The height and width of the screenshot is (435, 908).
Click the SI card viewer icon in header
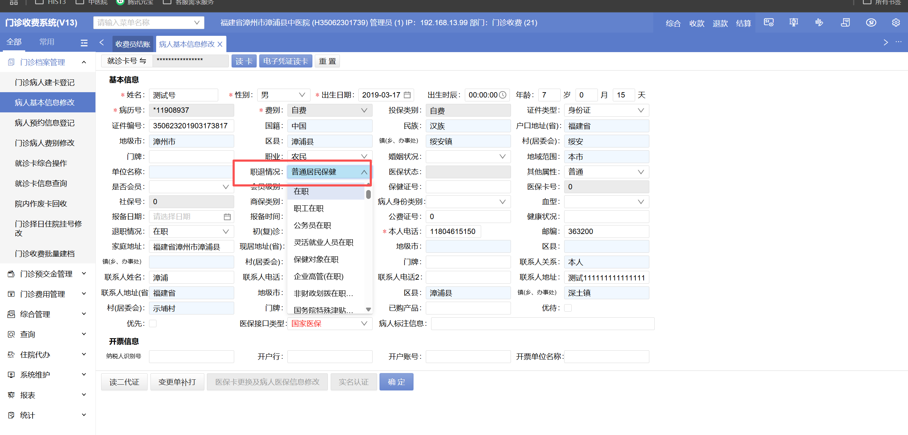(x=769, y=23)
